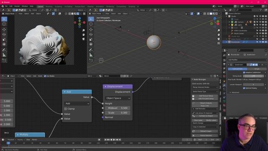Jump to timeline start playback button

coord(106,140)
